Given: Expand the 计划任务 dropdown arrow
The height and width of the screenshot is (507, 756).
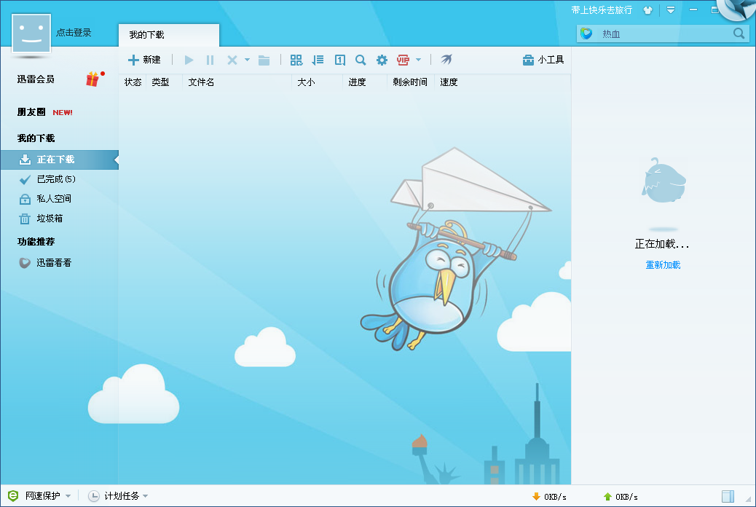Looking at the screenshot, I should coord(146,496).
